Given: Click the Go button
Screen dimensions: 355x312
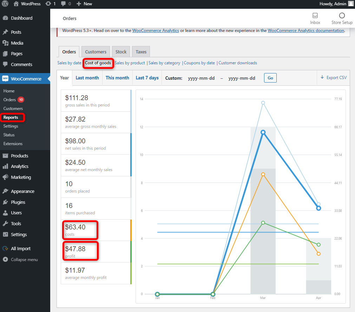Looking at the screenshot, I should (270, 78).
